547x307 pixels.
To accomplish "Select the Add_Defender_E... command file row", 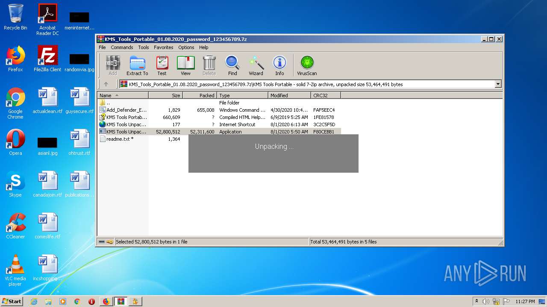I will [220, 110].
